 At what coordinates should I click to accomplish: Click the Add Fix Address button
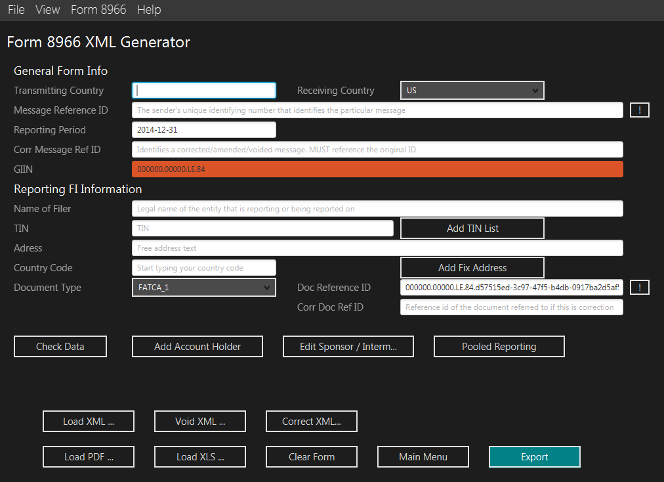(x=472, y=268)
